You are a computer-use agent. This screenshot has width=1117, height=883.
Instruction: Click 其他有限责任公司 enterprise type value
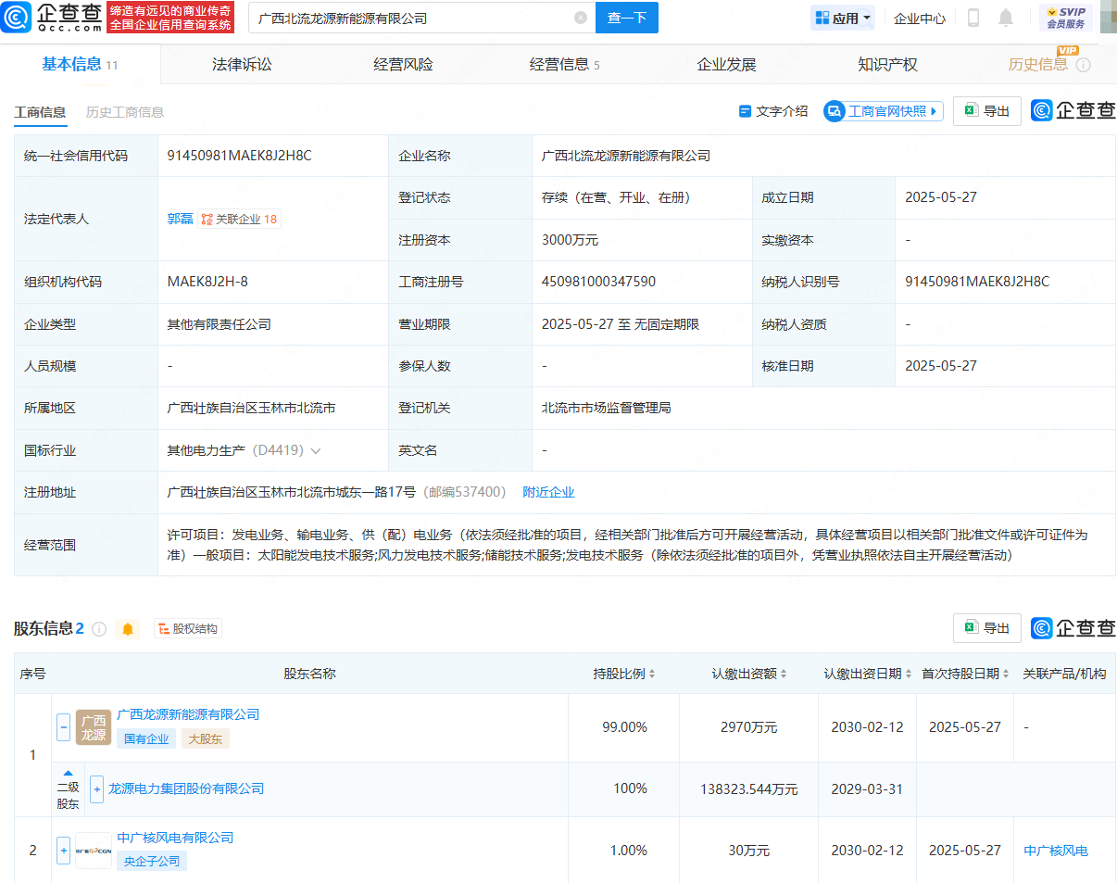tap(219, 324)
